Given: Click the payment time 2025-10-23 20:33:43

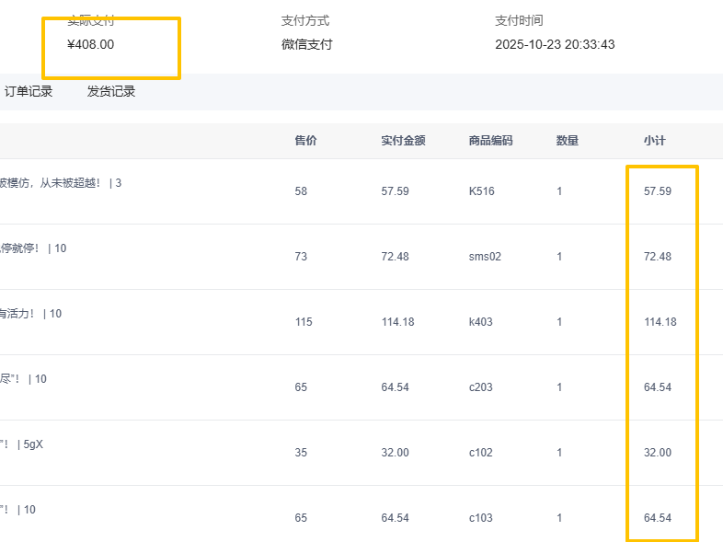Looking at the screenshot, I should click(555, 44).
